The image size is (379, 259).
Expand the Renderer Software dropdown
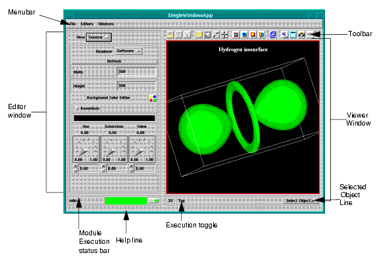tap(129, 51)
